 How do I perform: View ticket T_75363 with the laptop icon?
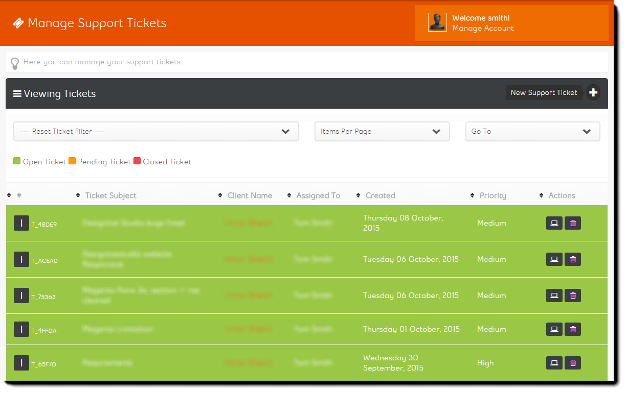pos(554,295)
